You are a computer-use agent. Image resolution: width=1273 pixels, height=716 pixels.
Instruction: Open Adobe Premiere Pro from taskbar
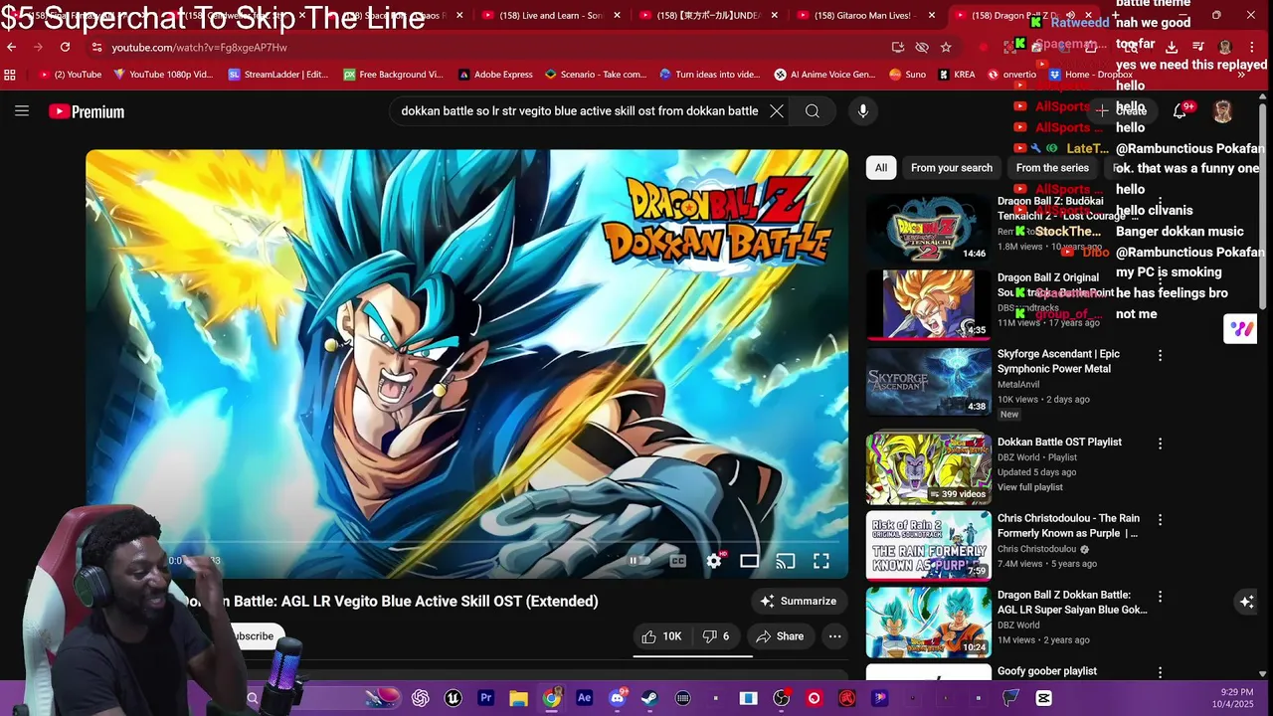click(485, 698)
